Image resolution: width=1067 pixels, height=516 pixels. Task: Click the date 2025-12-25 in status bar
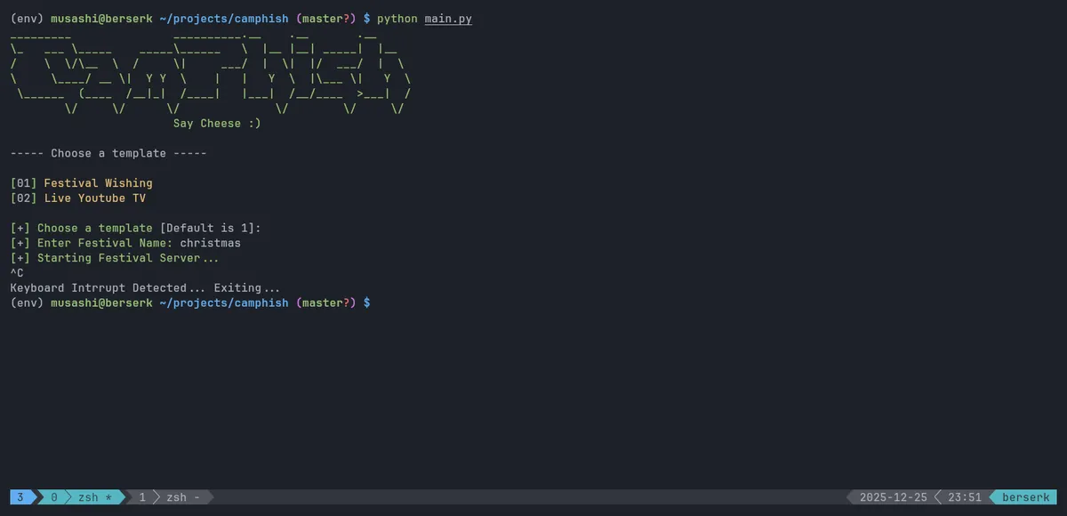[x=893, y=497]
